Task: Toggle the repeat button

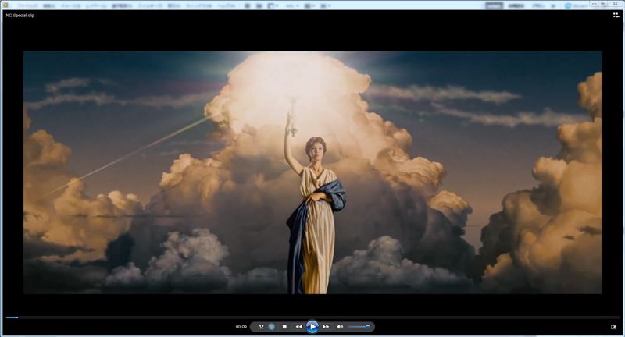Action: pos(271,327)
